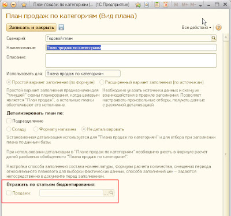Minimize the window
This screenshot has height=216, width=231.
tap(209, 5)
